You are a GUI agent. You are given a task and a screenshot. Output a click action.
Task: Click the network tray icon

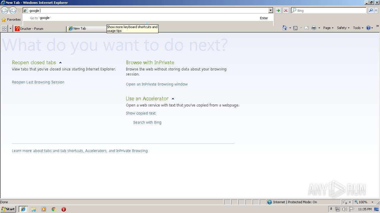[x=338, y=209]
